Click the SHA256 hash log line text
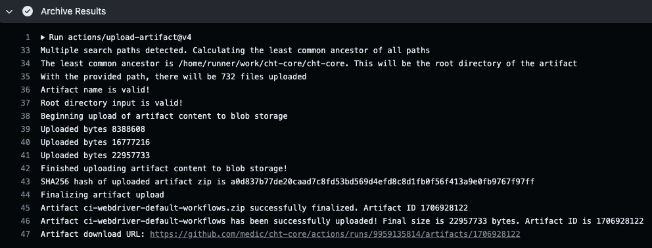The image size is (652, 248). pyautogui.click(x=287, y=182)
